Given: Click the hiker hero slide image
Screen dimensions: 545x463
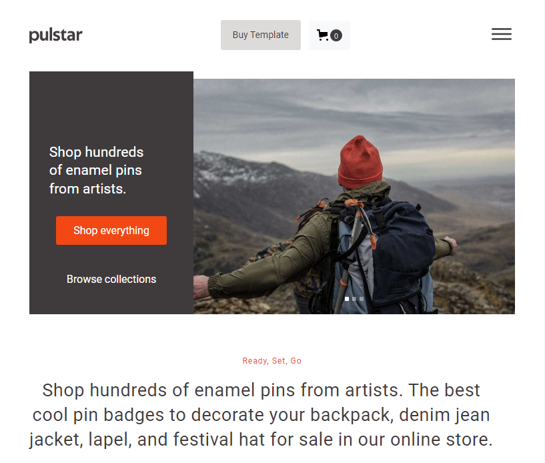Looking at the screenshot, I should [x=354, y=196].
